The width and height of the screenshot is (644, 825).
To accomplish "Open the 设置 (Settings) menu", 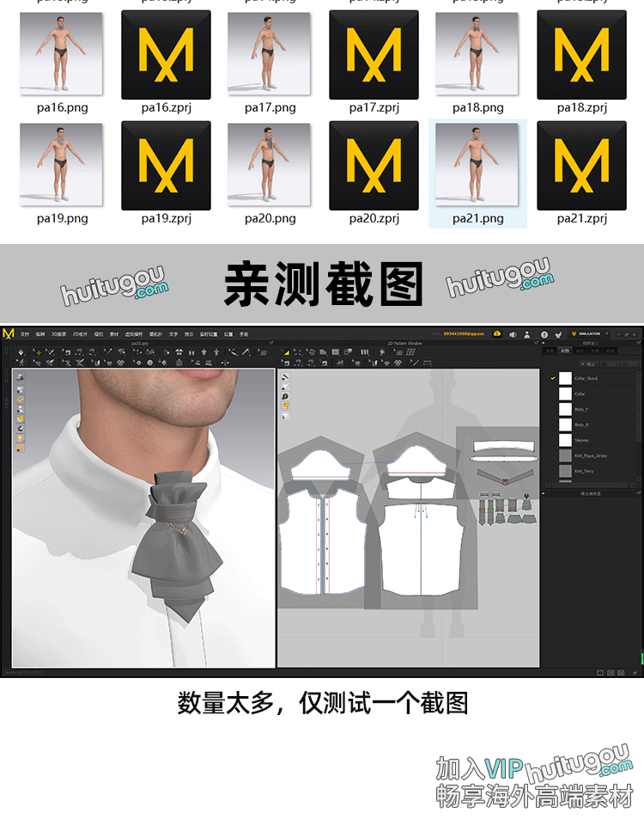I will coord(228,334).
